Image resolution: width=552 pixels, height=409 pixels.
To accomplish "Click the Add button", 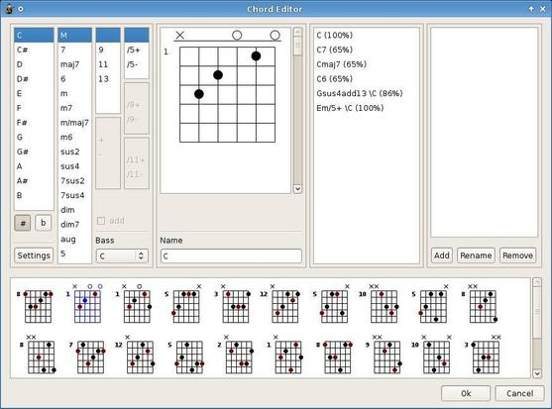I will (441, 256).
